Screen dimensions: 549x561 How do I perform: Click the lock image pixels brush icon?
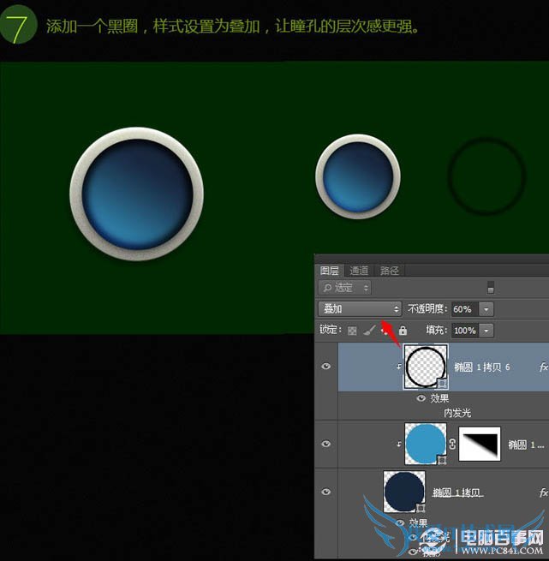click(367, 331)
